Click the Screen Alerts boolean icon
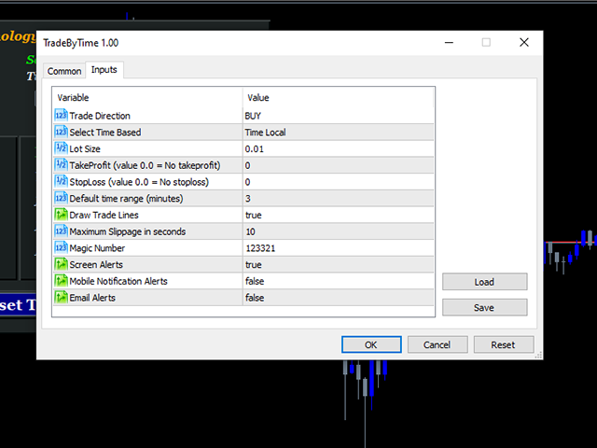Image resolution: width=597 pixels, height=448 pixels. point(61,264)
